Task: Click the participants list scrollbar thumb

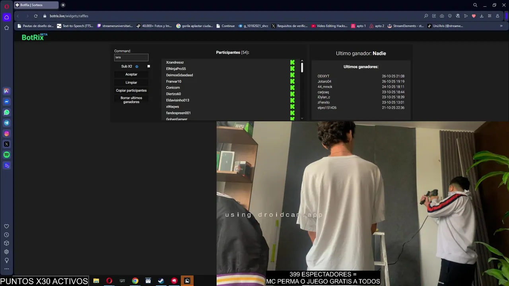Action: [x=302, y=68]
